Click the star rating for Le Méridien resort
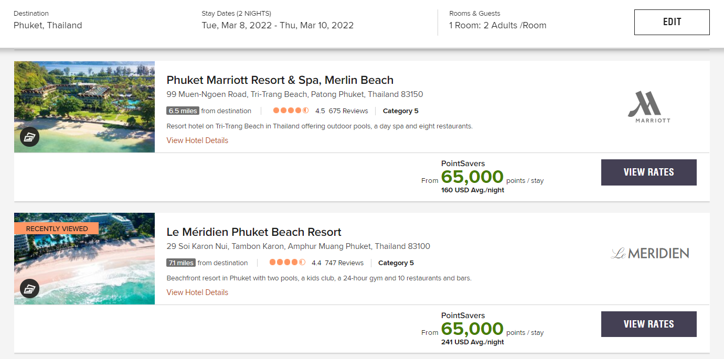Image resolution: width=724 pixels, height=359 pixels. [288, 263]
